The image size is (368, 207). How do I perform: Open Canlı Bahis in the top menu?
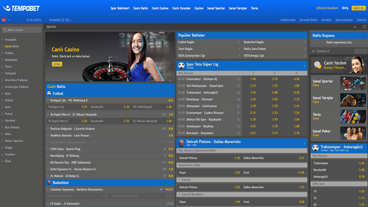click(141, 8)
